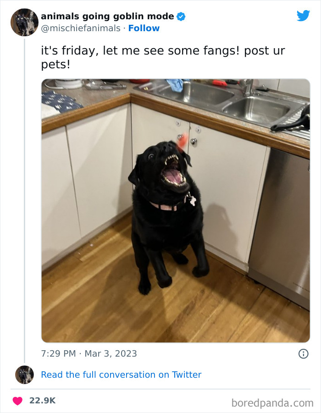The width and height of the screenshot is (321, 413).
Task: Click the tweet text about fangs
Action: tap(163, 57)
